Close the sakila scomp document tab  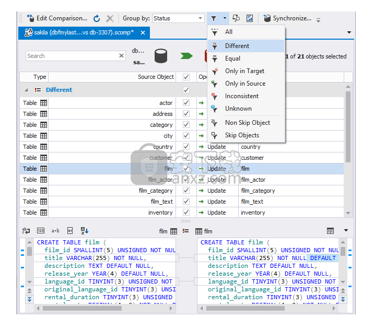tap(143, 33)
